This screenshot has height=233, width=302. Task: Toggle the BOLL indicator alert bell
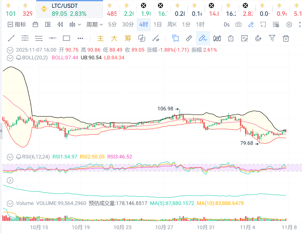(19, 58)
